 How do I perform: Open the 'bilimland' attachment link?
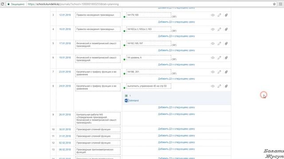tap(134, 101)
